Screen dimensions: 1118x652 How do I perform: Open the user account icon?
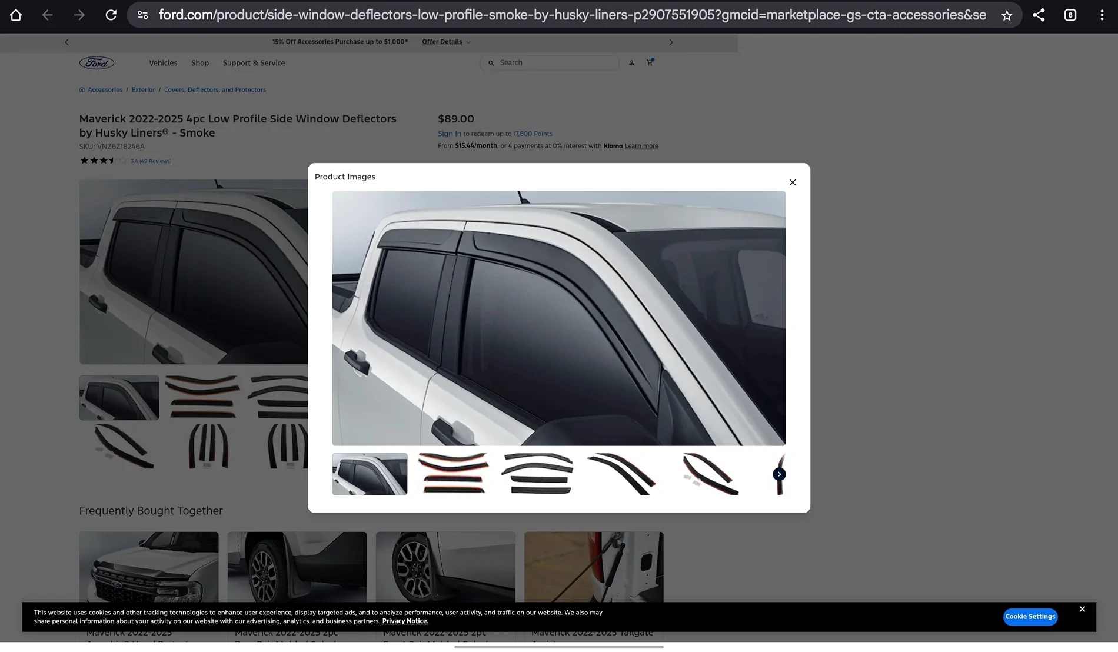tap(631, 63)
